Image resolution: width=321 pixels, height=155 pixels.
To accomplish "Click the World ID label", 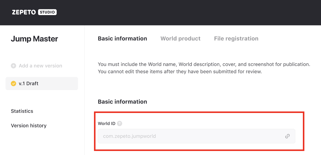I will [107, 124].
